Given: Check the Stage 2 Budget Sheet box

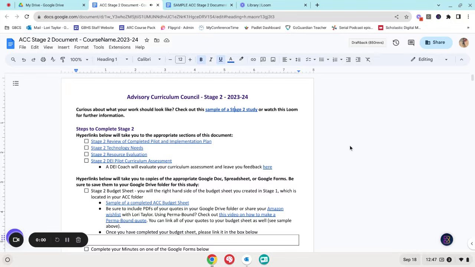Looking at the screenshot, I should (x=86, y=191).
